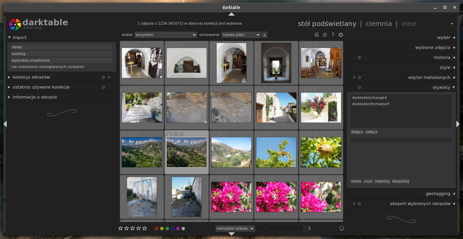Set rating to three stars
This screenshot has height=239, width=463.
[x=133, y=228]
